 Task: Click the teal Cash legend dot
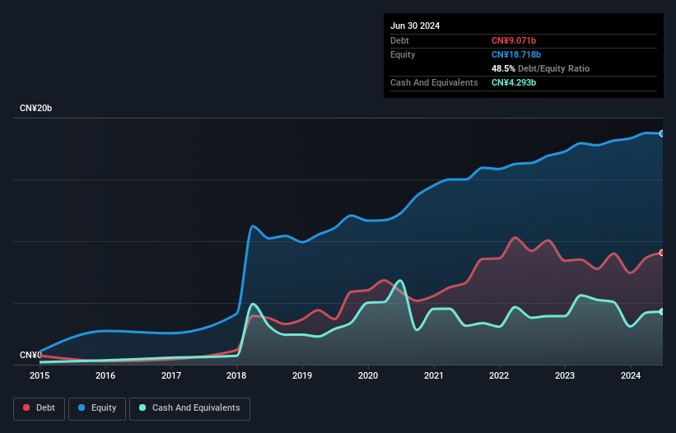click(142, 407)
